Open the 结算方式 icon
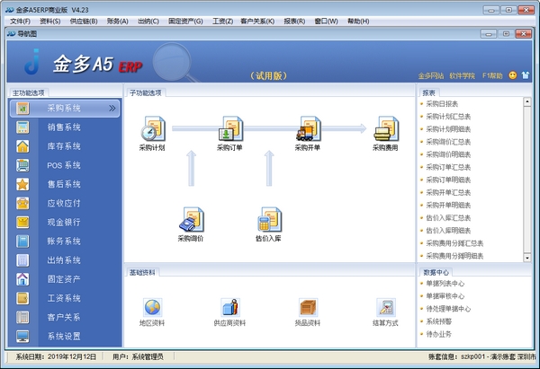Screen dimensions: 540x369 [x=386, y=307]
